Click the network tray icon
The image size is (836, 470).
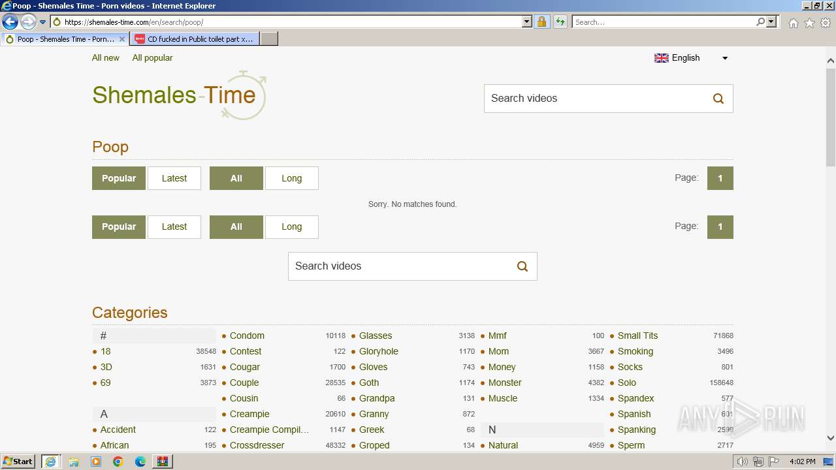coord(758,462)
